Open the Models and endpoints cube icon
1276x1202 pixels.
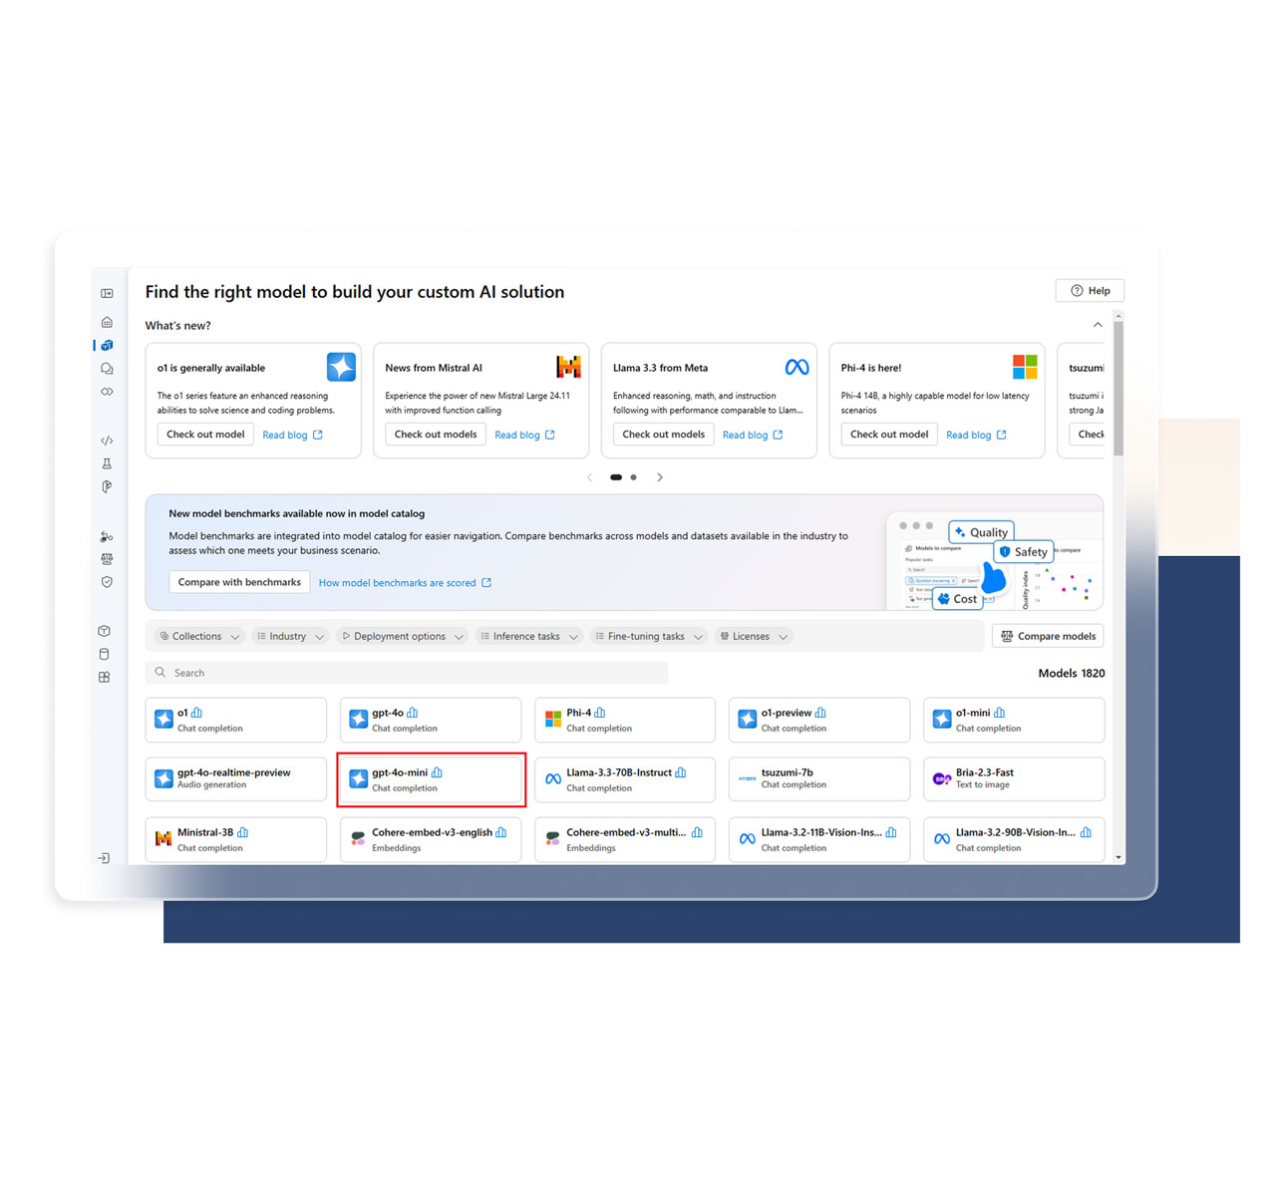click(104, 631)
